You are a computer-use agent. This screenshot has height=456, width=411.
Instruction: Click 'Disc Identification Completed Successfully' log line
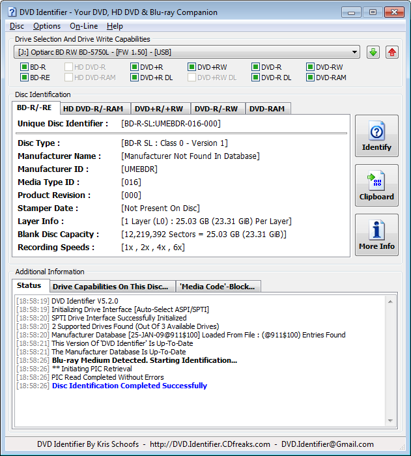(x=130, y=386)
